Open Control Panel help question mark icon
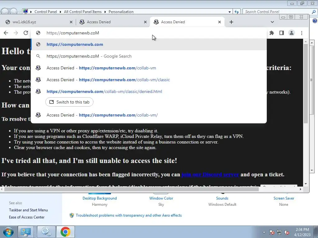 (315, 21)
